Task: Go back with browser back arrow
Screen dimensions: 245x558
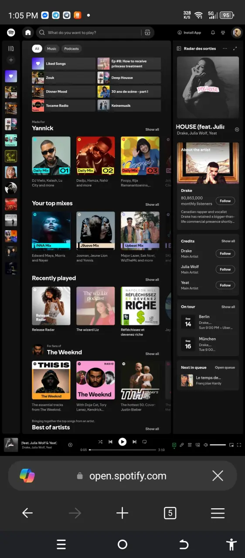Action: [27, 513]
